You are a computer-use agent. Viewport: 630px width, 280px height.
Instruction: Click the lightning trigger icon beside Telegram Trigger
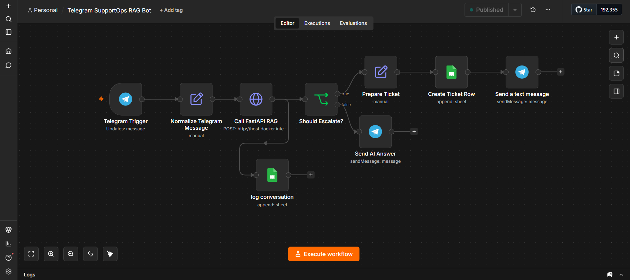click(101, 99)
